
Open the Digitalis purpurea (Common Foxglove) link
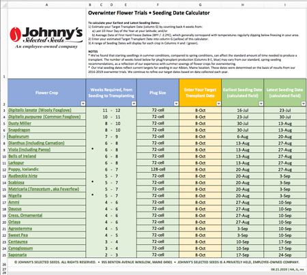(x=44, y=117)
